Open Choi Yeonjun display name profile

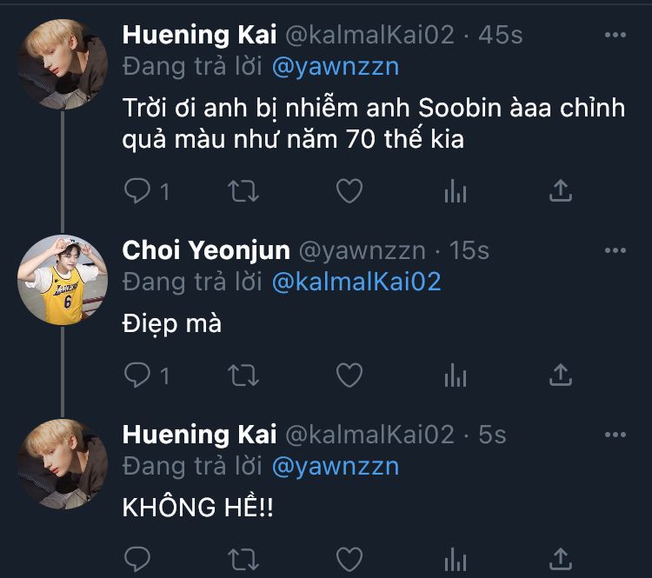[x=206, y=251]
